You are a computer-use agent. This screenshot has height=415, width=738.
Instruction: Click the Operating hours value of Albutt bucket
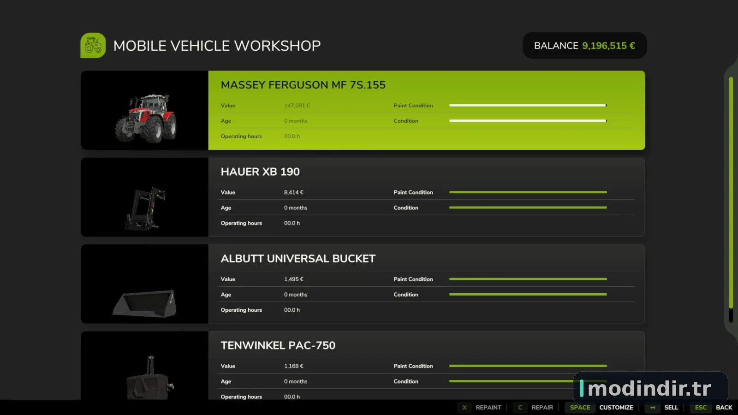coord(292,310)
